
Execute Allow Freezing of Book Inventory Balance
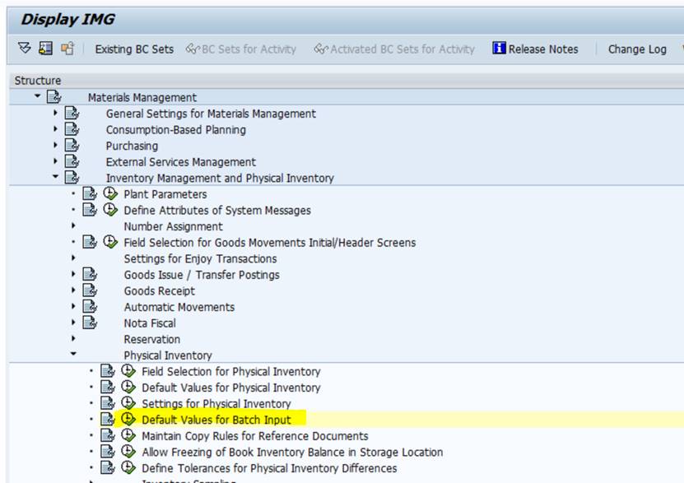pos(128,452)
